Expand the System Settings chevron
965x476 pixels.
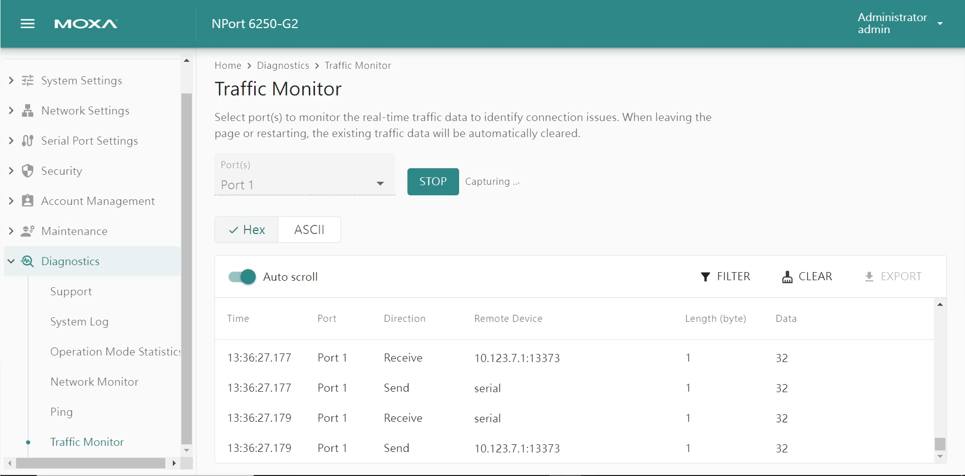point(11,80)
